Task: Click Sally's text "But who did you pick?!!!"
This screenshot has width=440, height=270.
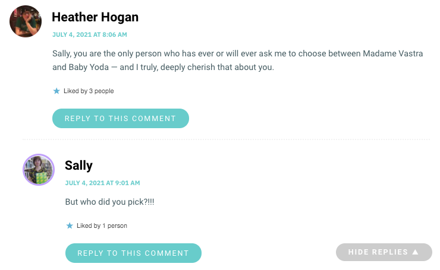Action: [110, 202]
